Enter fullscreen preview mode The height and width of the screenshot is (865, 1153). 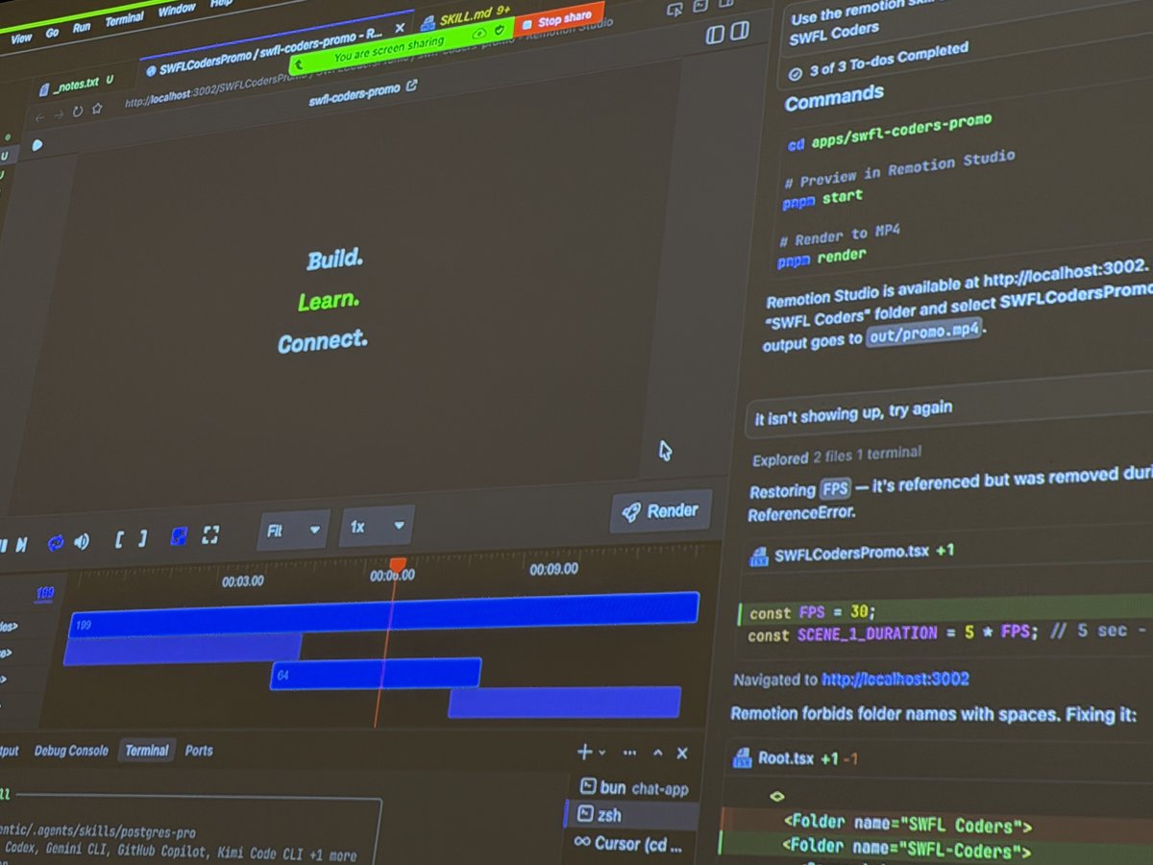click(210, 534)
